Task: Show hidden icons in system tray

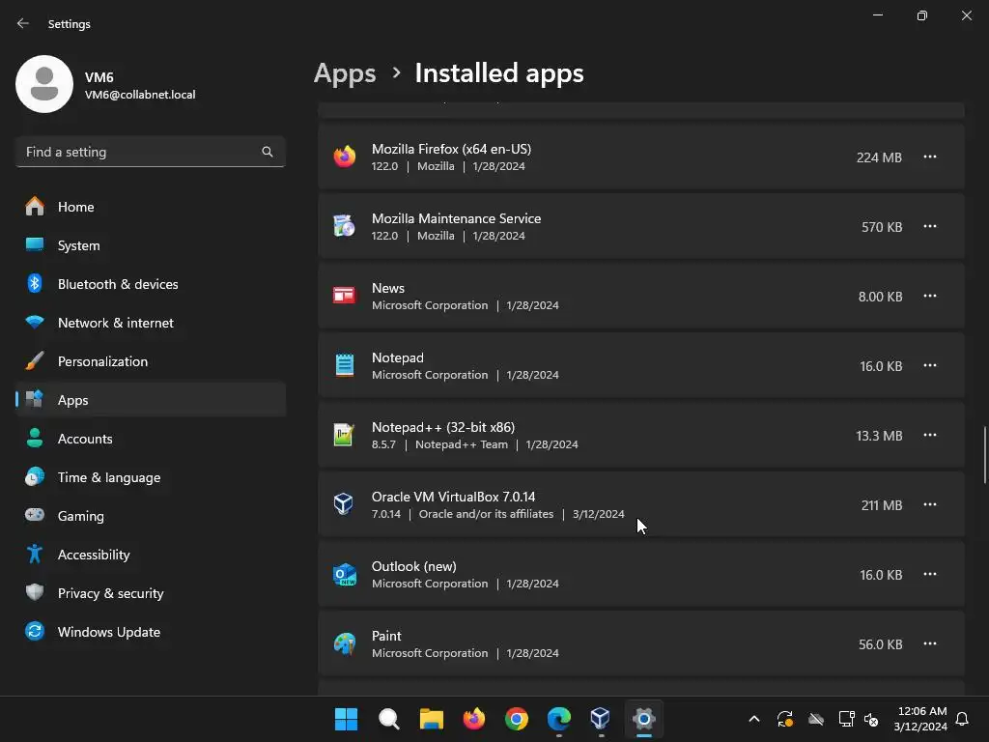Action: pyautogui.click(x=754, y=719)
